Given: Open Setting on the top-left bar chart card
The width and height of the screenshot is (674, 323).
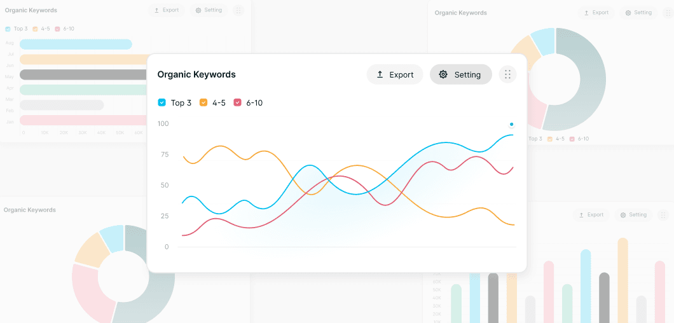Looking at the screenshot, I should (x=209, y=10).
